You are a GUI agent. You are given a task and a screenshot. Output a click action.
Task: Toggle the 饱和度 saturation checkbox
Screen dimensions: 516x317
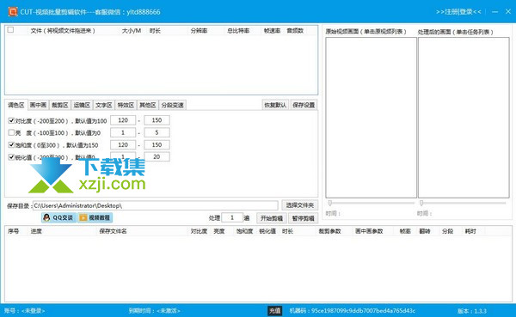coord(11,144)
